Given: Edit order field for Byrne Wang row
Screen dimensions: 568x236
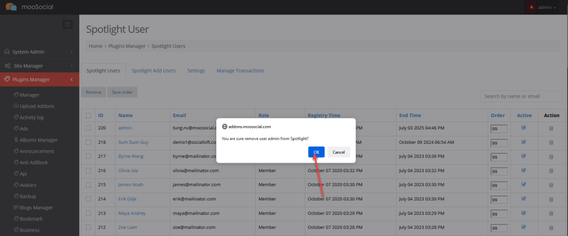Looking at the screenshot, I should click(x=499, y=157).
